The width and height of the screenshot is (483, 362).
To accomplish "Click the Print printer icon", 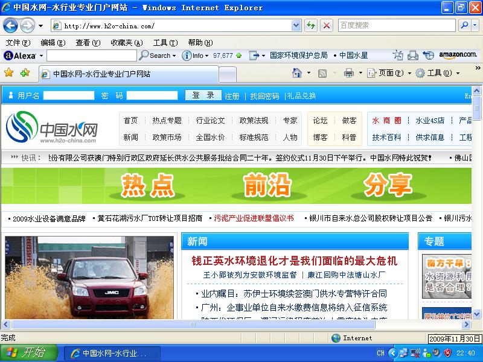I will pos(349,73).
